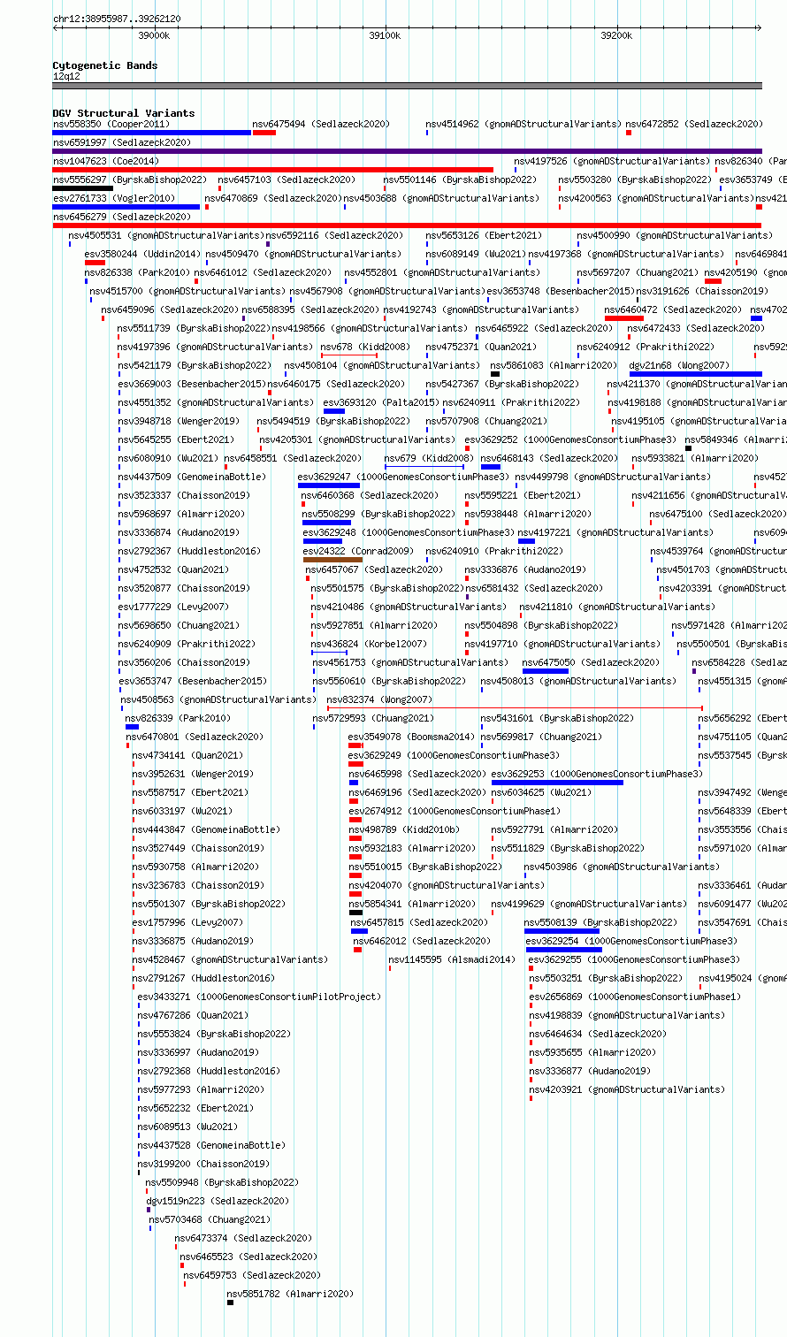The image size is (787, 1337).
Task: Click the nsv1145595 (Alsmadi2014) label
Action: (452, 960)
